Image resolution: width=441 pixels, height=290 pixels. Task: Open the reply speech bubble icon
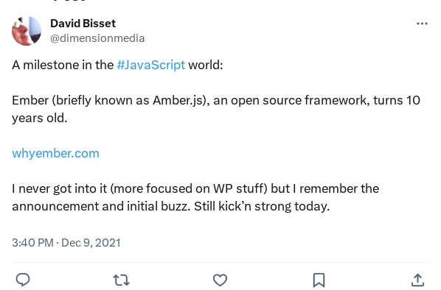[x=23, y=280]
